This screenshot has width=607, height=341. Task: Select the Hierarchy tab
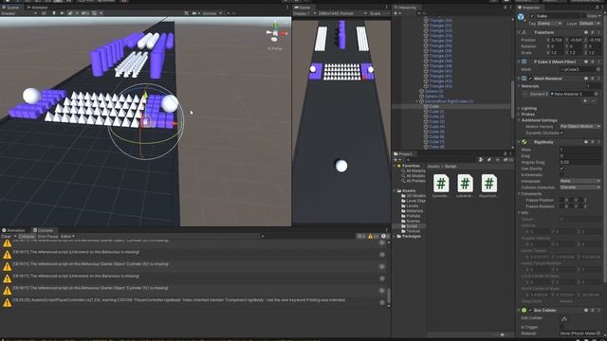(405, 8)
